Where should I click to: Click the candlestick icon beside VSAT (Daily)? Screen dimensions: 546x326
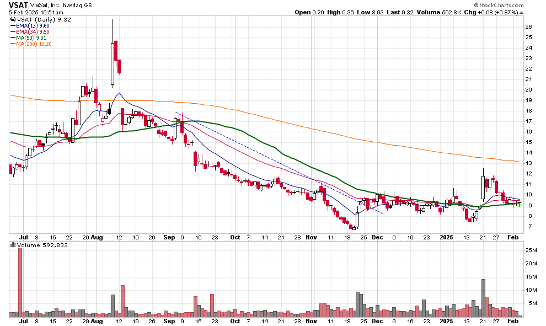[12, 19]
